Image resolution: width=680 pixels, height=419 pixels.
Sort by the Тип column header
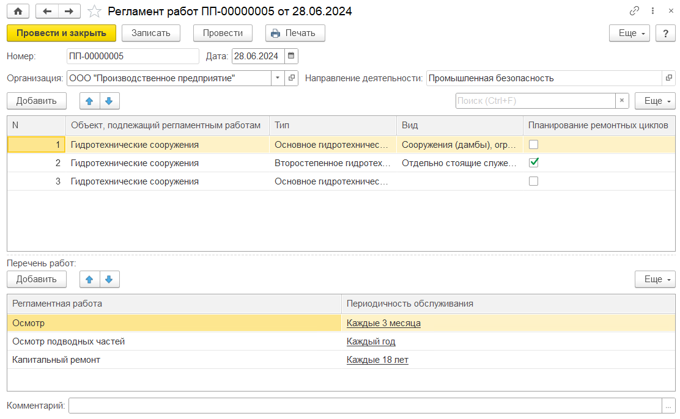(332, 125)
